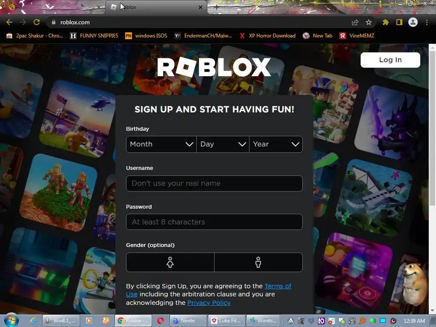The width and height of the screenshot is (436, 327).
Task: Click the Dropbox tray icon
Action: [x=311, y=321]
